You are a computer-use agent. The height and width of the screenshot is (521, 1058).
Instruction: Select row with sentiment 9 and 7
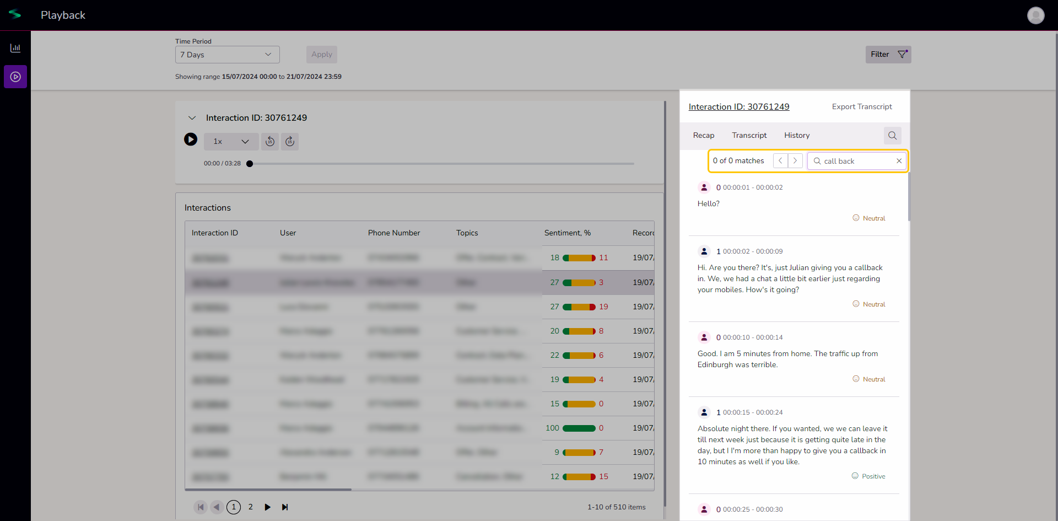coord(419,452)
